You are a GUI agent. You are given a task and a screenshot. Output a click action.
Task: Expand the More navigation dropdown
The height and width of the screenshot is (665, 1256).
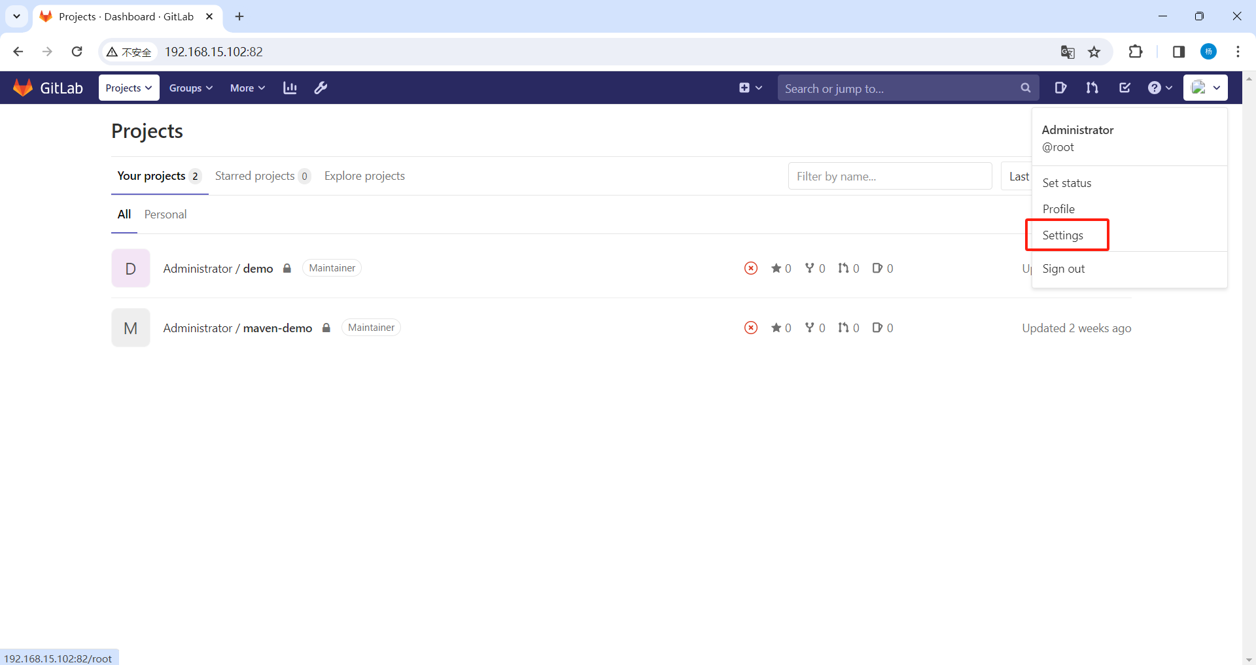[247, 88]
